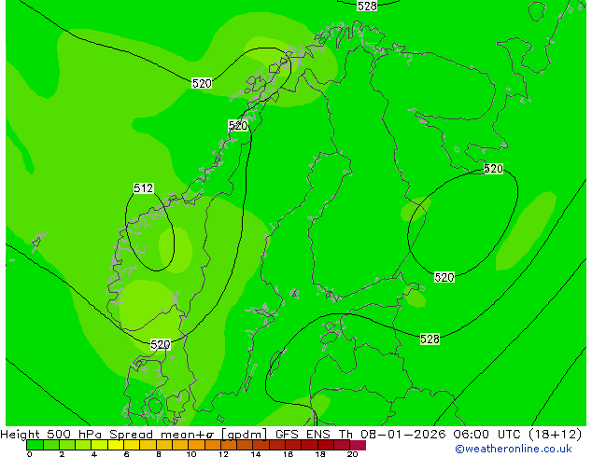Viewport: 592px width, 457px height.
Task: Click the legend tick label '0'
Action: pyautogui.click(x=30, y=454)
